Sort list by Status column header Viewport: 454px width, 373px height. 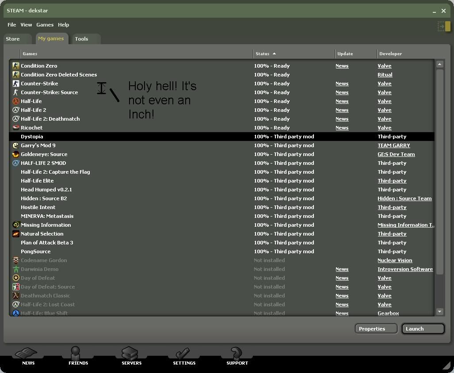coord(294,54)
